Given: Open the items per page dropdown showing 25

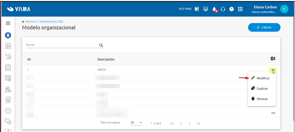Looking at the screenshot, I should point(137,123).
